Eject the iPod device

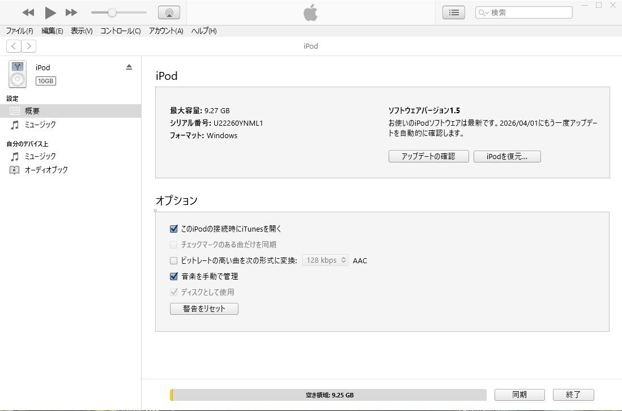[x=129, y=67]
